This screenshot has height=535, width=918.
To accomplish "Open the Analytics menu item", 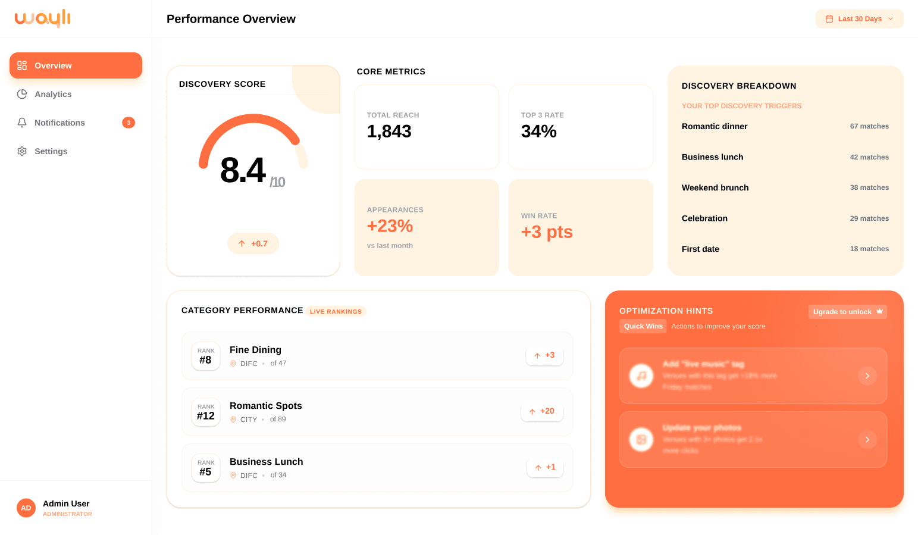I will [x=76, y=94].
